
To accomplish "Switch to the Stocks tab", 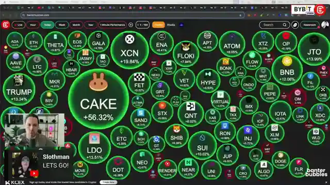I will pyautogui.click(x=171, y=25).
